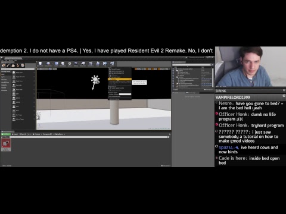Open the Help menu
This screenshot has width=286, height=214.
pyautogui.click(x=15, y=61)
